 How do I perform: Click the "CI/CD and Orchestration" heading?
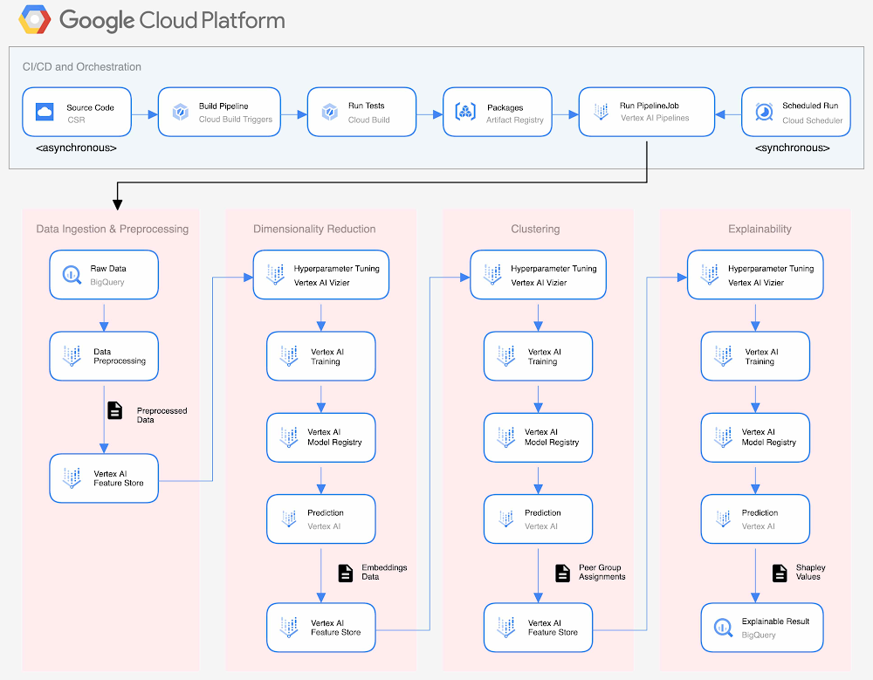click(x=82, y=67)
